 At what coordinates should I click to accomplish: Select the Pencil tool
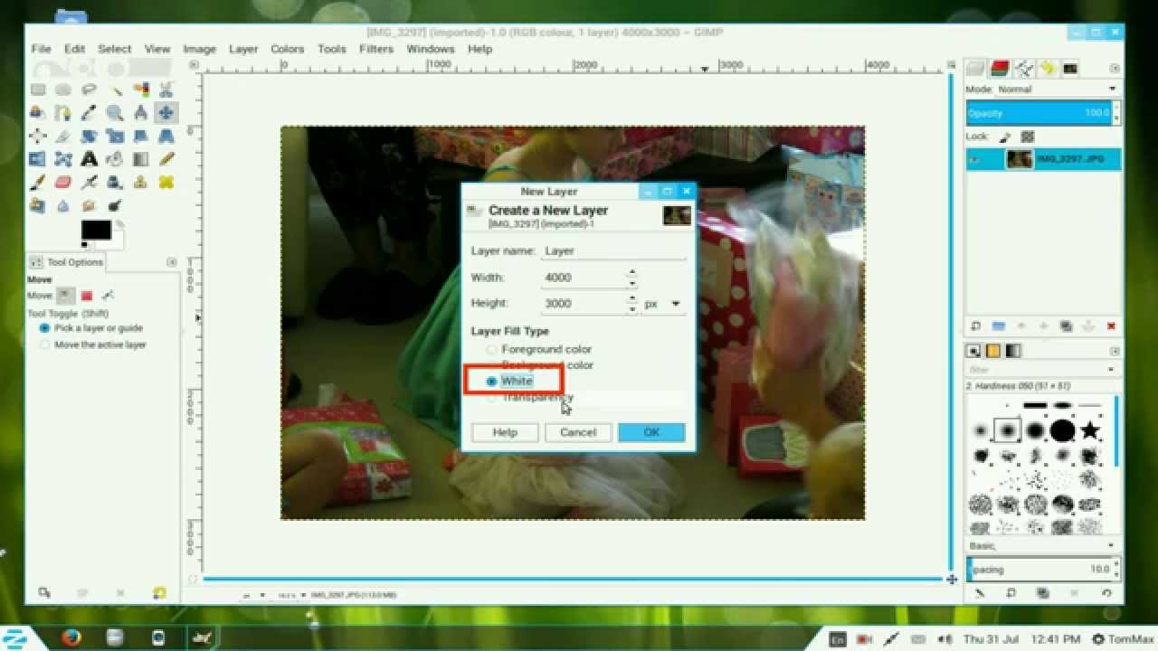pyautogui.click(x=166, y=159)
